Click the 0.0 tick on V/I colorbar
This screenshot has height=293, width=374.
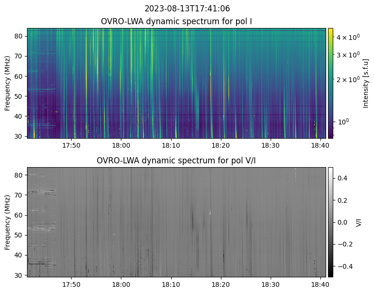click(342, 222)
